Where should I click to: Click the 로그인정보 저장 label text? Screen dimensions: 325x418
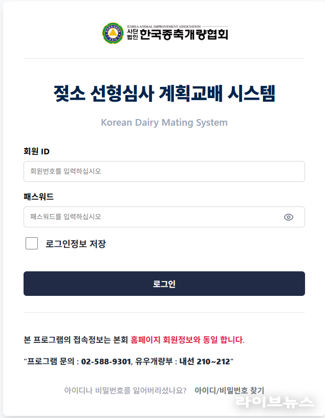coord(76,244)
